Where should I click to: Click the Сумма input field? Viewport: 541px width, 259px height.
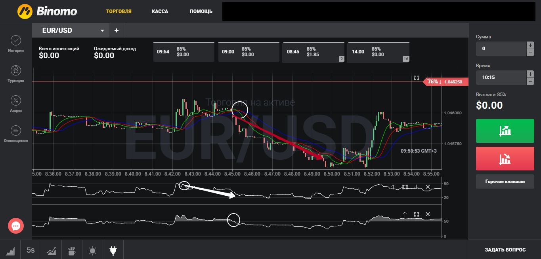[x=501, y=49]
